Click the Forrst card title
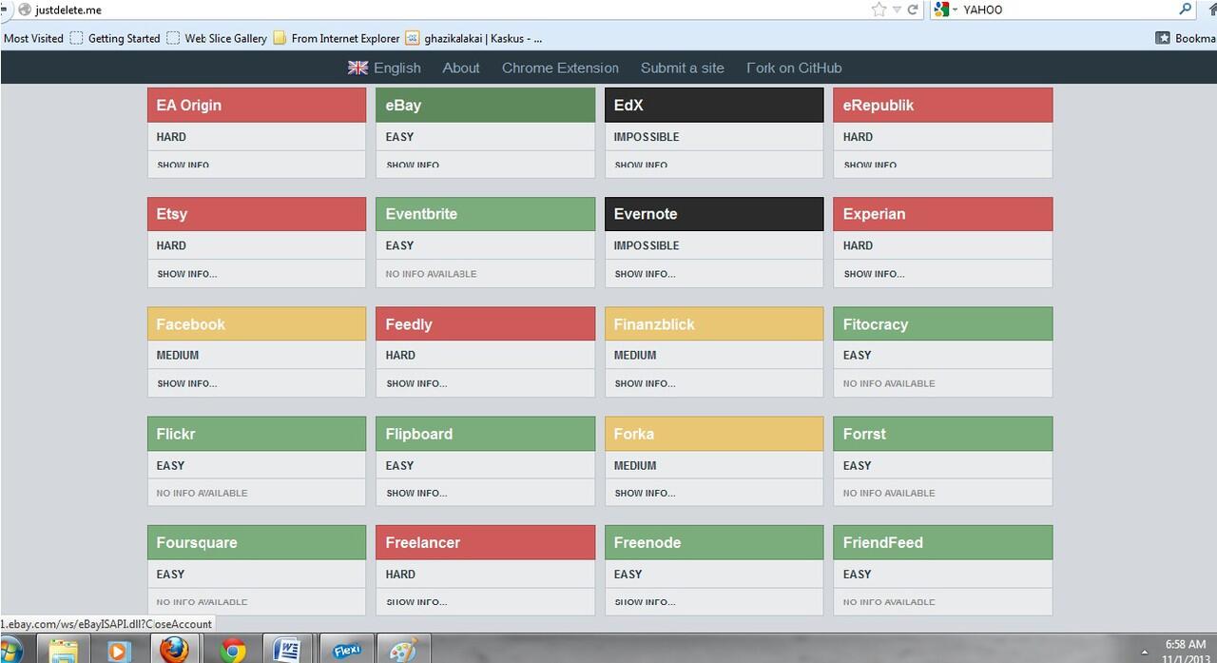The width and height of the screenshot is (1217, 663). pyautogui.click(x=864, y=434)
